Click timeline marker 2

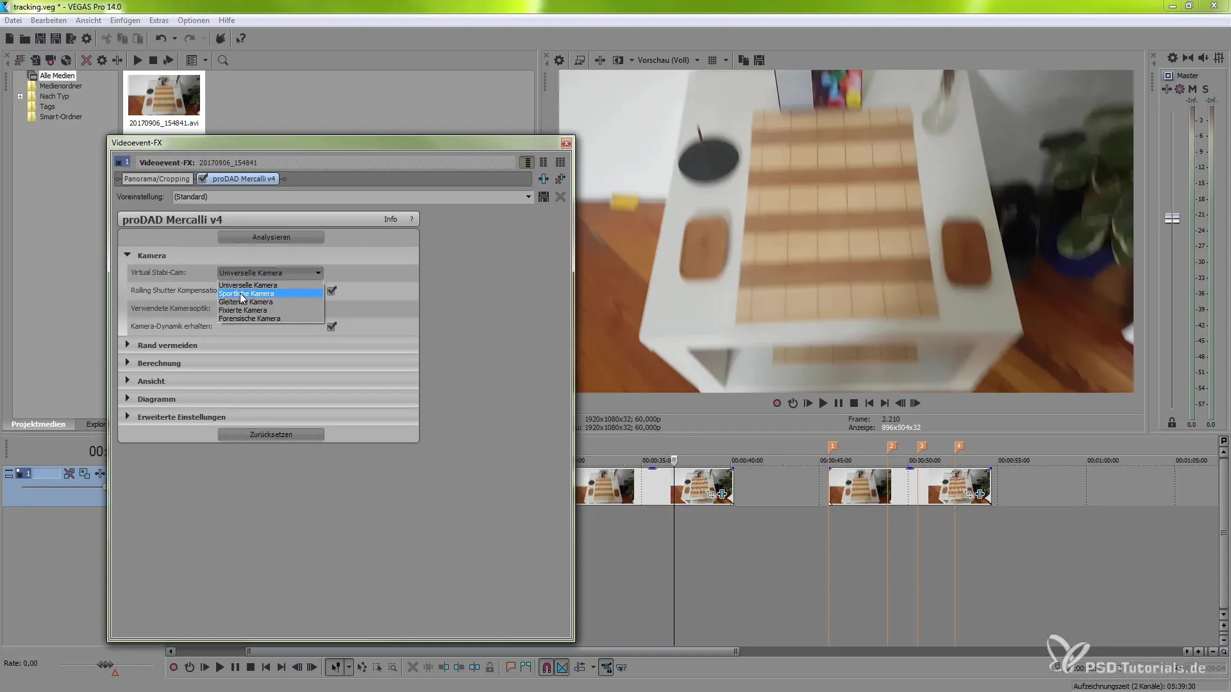[891, 446]
